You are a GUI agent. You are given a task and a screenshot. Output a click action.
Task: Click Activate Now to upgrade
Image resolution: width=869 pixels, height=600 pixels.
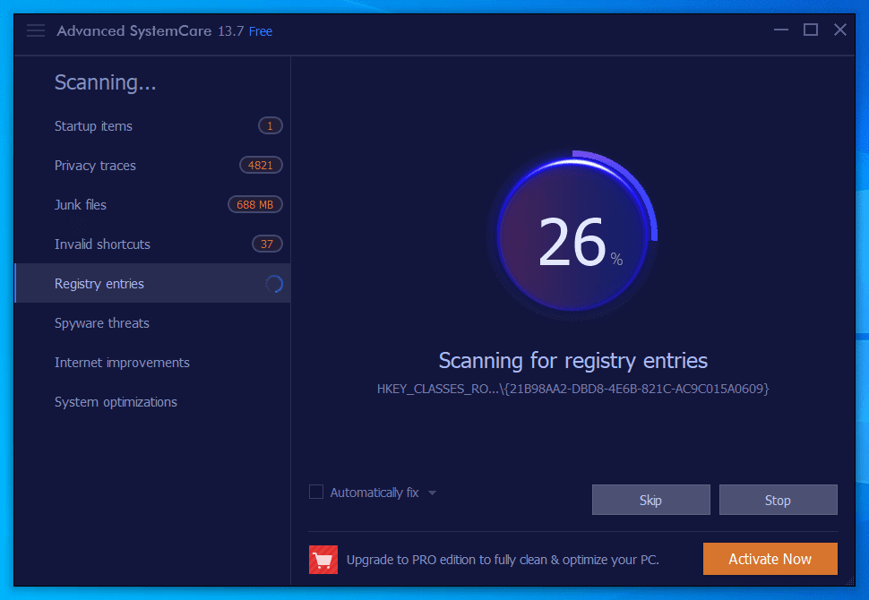(x=770, y=558)
